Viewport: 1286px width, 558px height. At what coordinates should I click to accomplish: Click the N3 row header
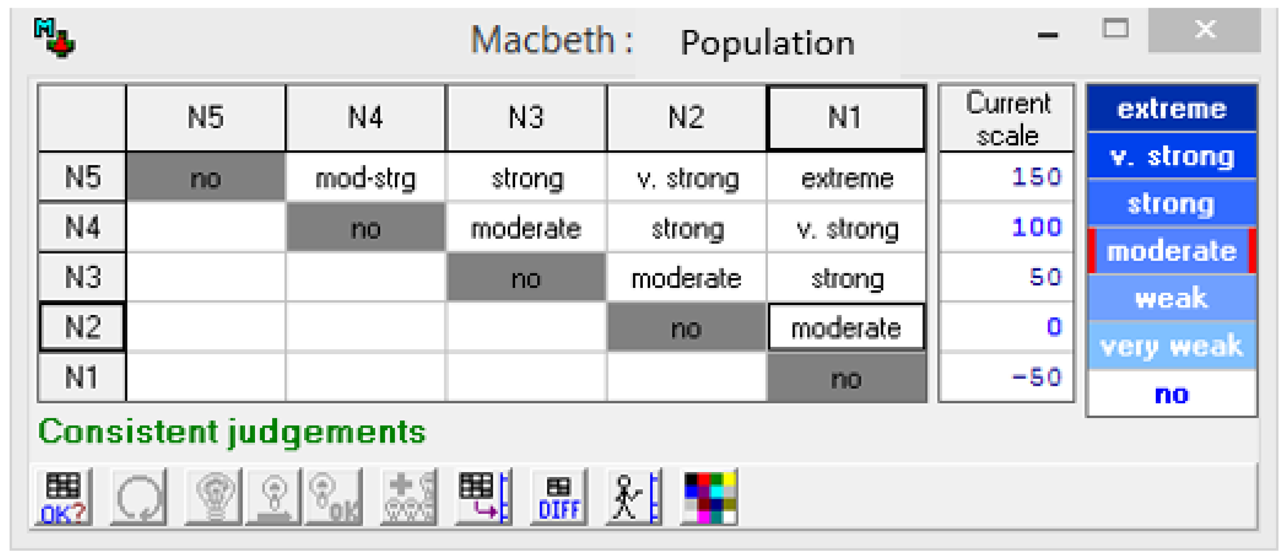(82, 277)
